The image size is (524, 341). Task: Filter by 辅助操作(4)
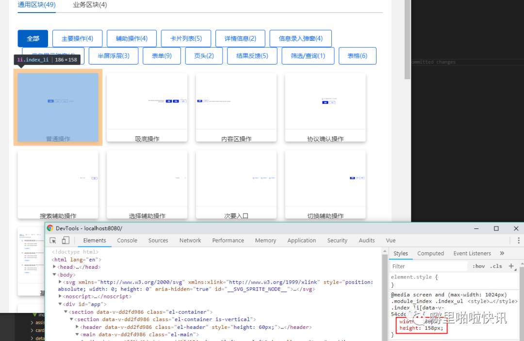[x=131, y=38]
